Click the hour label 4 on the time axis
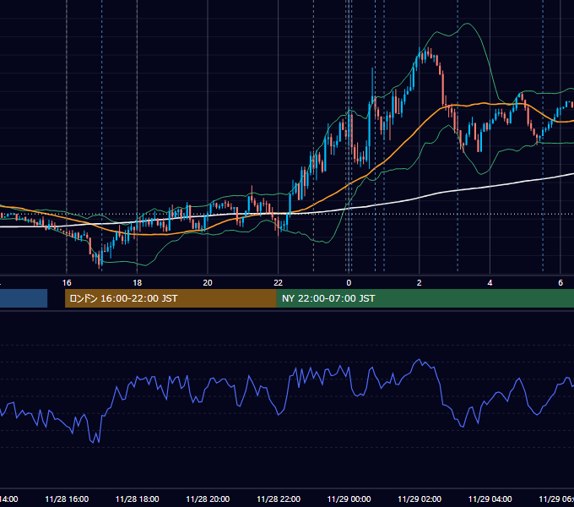The height and width of the screenshot is (507, 574). (490, 283)
